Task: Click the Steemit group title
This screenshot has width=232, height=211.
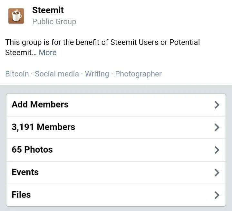Action: click(x=48, y=10)
